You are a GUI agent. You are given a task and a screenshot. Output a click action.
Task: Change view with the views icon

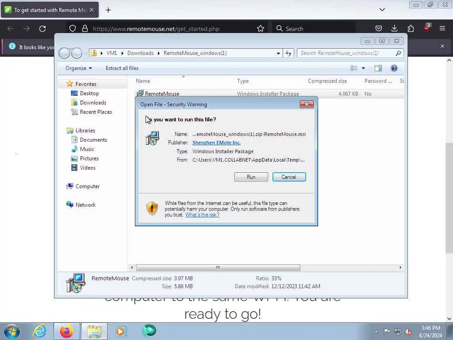(353, 68)
